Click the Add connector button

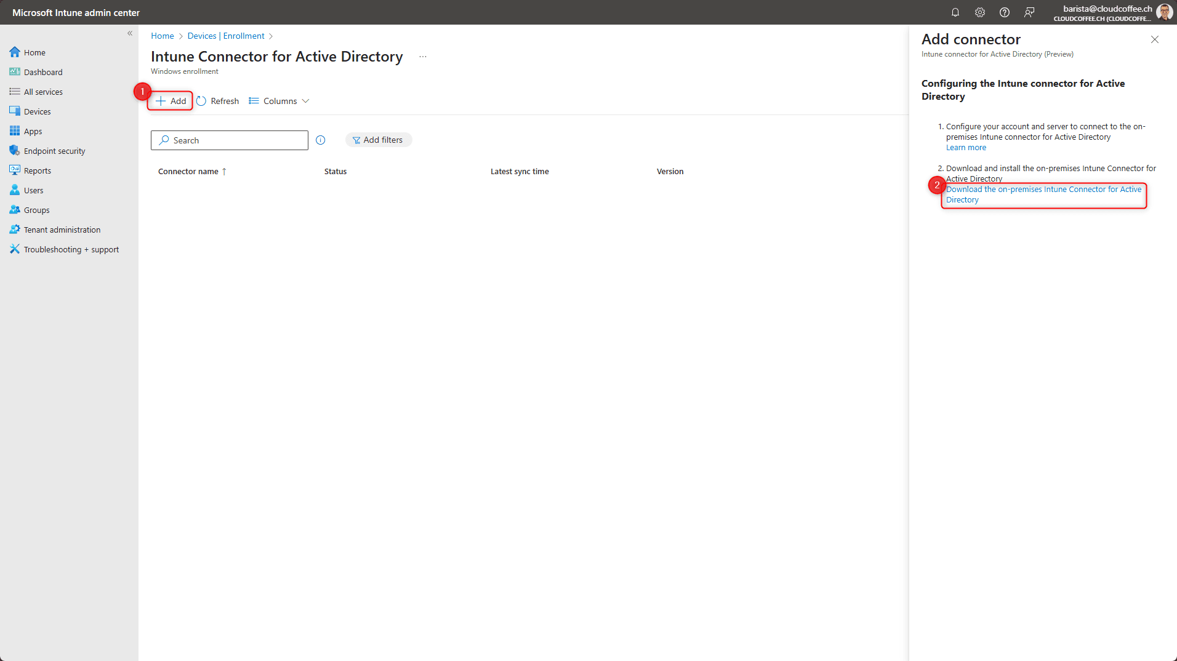pyautogui.click(x=171, y=101)
